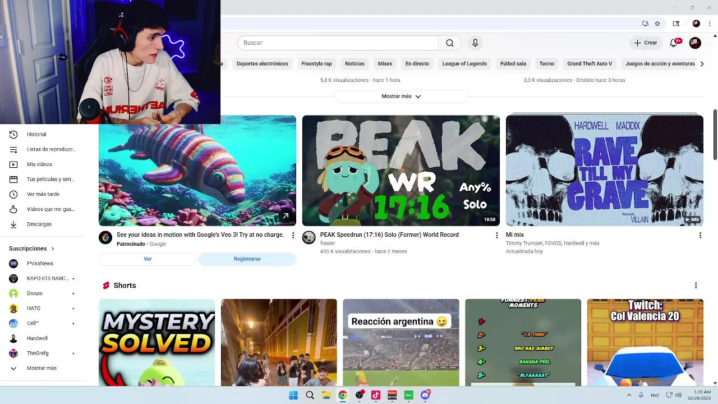Open TikTok app from taskbar
This screenshot has width=718, height=404.
click(x=376, y=395)
